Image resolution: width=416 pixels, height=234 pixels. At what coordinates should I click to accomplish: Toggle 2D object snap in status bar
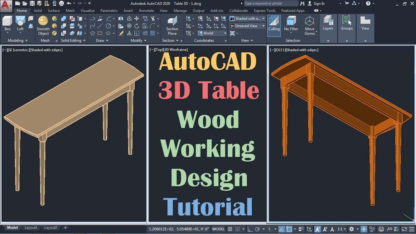[289, 229]
